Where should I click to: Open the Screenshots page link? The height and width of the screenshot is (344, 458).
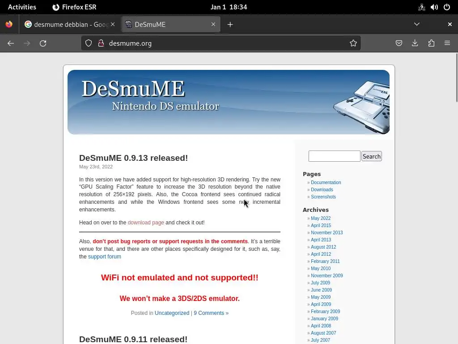[323, 197]
